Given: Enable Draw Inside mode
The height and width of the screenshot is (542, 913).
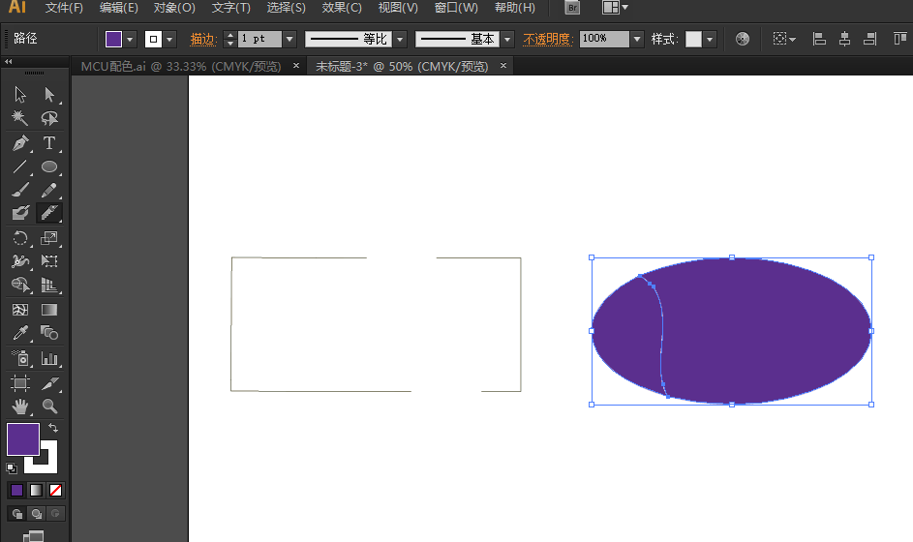Looking at the screenshot, I should tap(55, 514).
